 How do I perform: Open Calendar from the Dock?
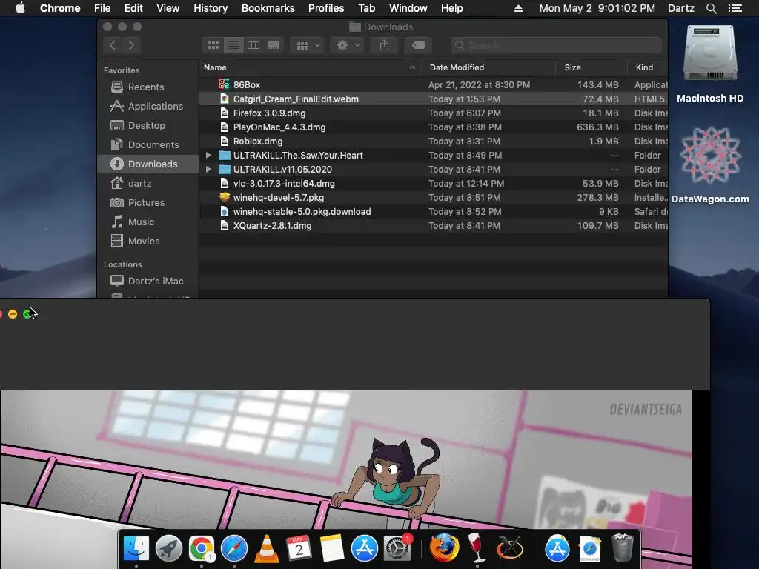tap(299, 548)
